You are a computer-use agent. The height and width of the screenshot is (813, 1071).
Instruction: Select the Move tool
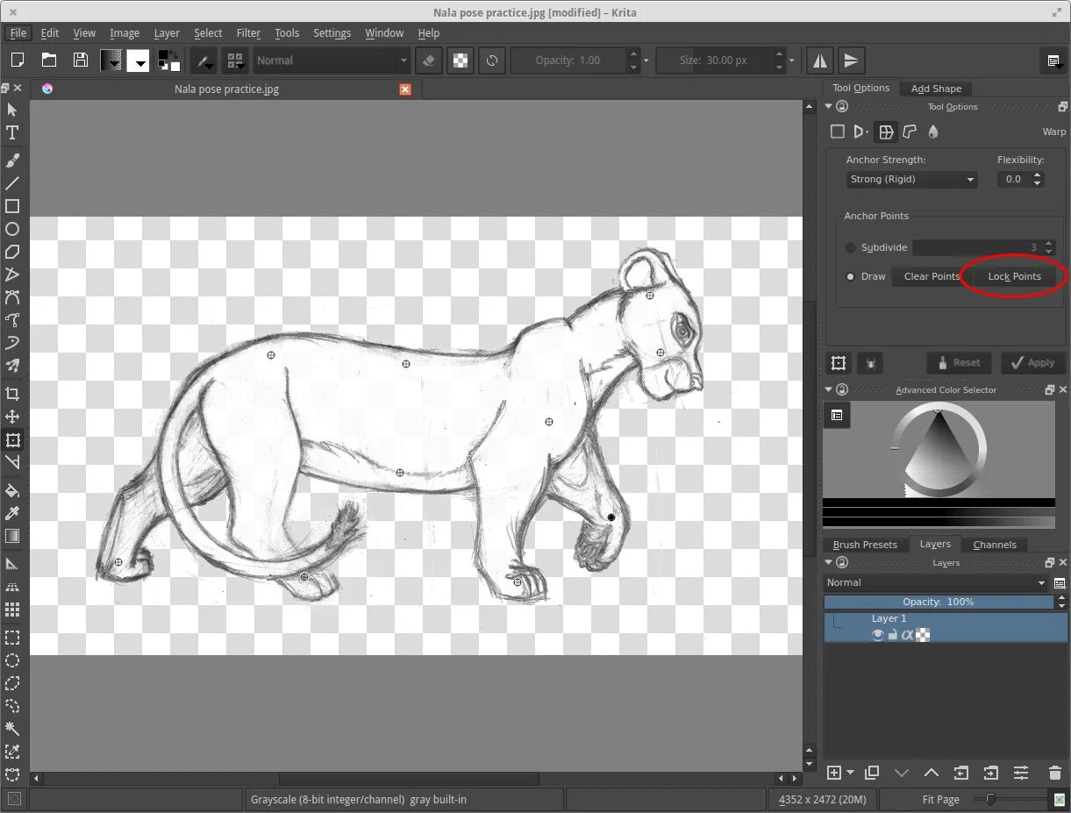(x=12, y=417)
